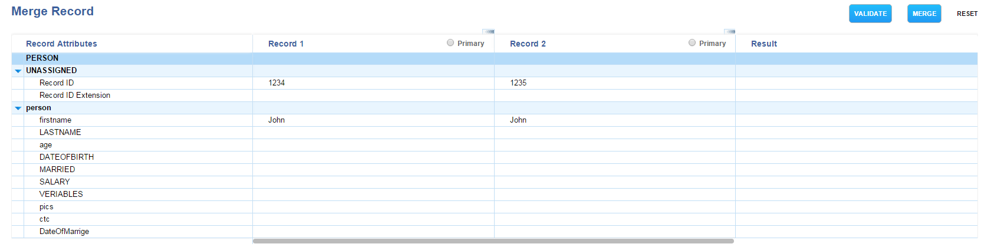Select Record 2 as Primary
Image resolution: width=981 pixels, height=247 pixels.
click(x=692, y=42)
